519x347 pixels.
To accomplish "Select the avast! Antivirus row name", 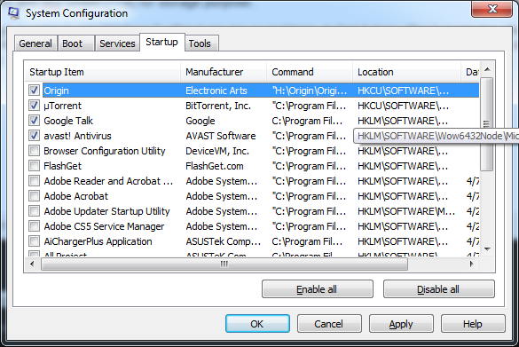I will click(77, 136).
